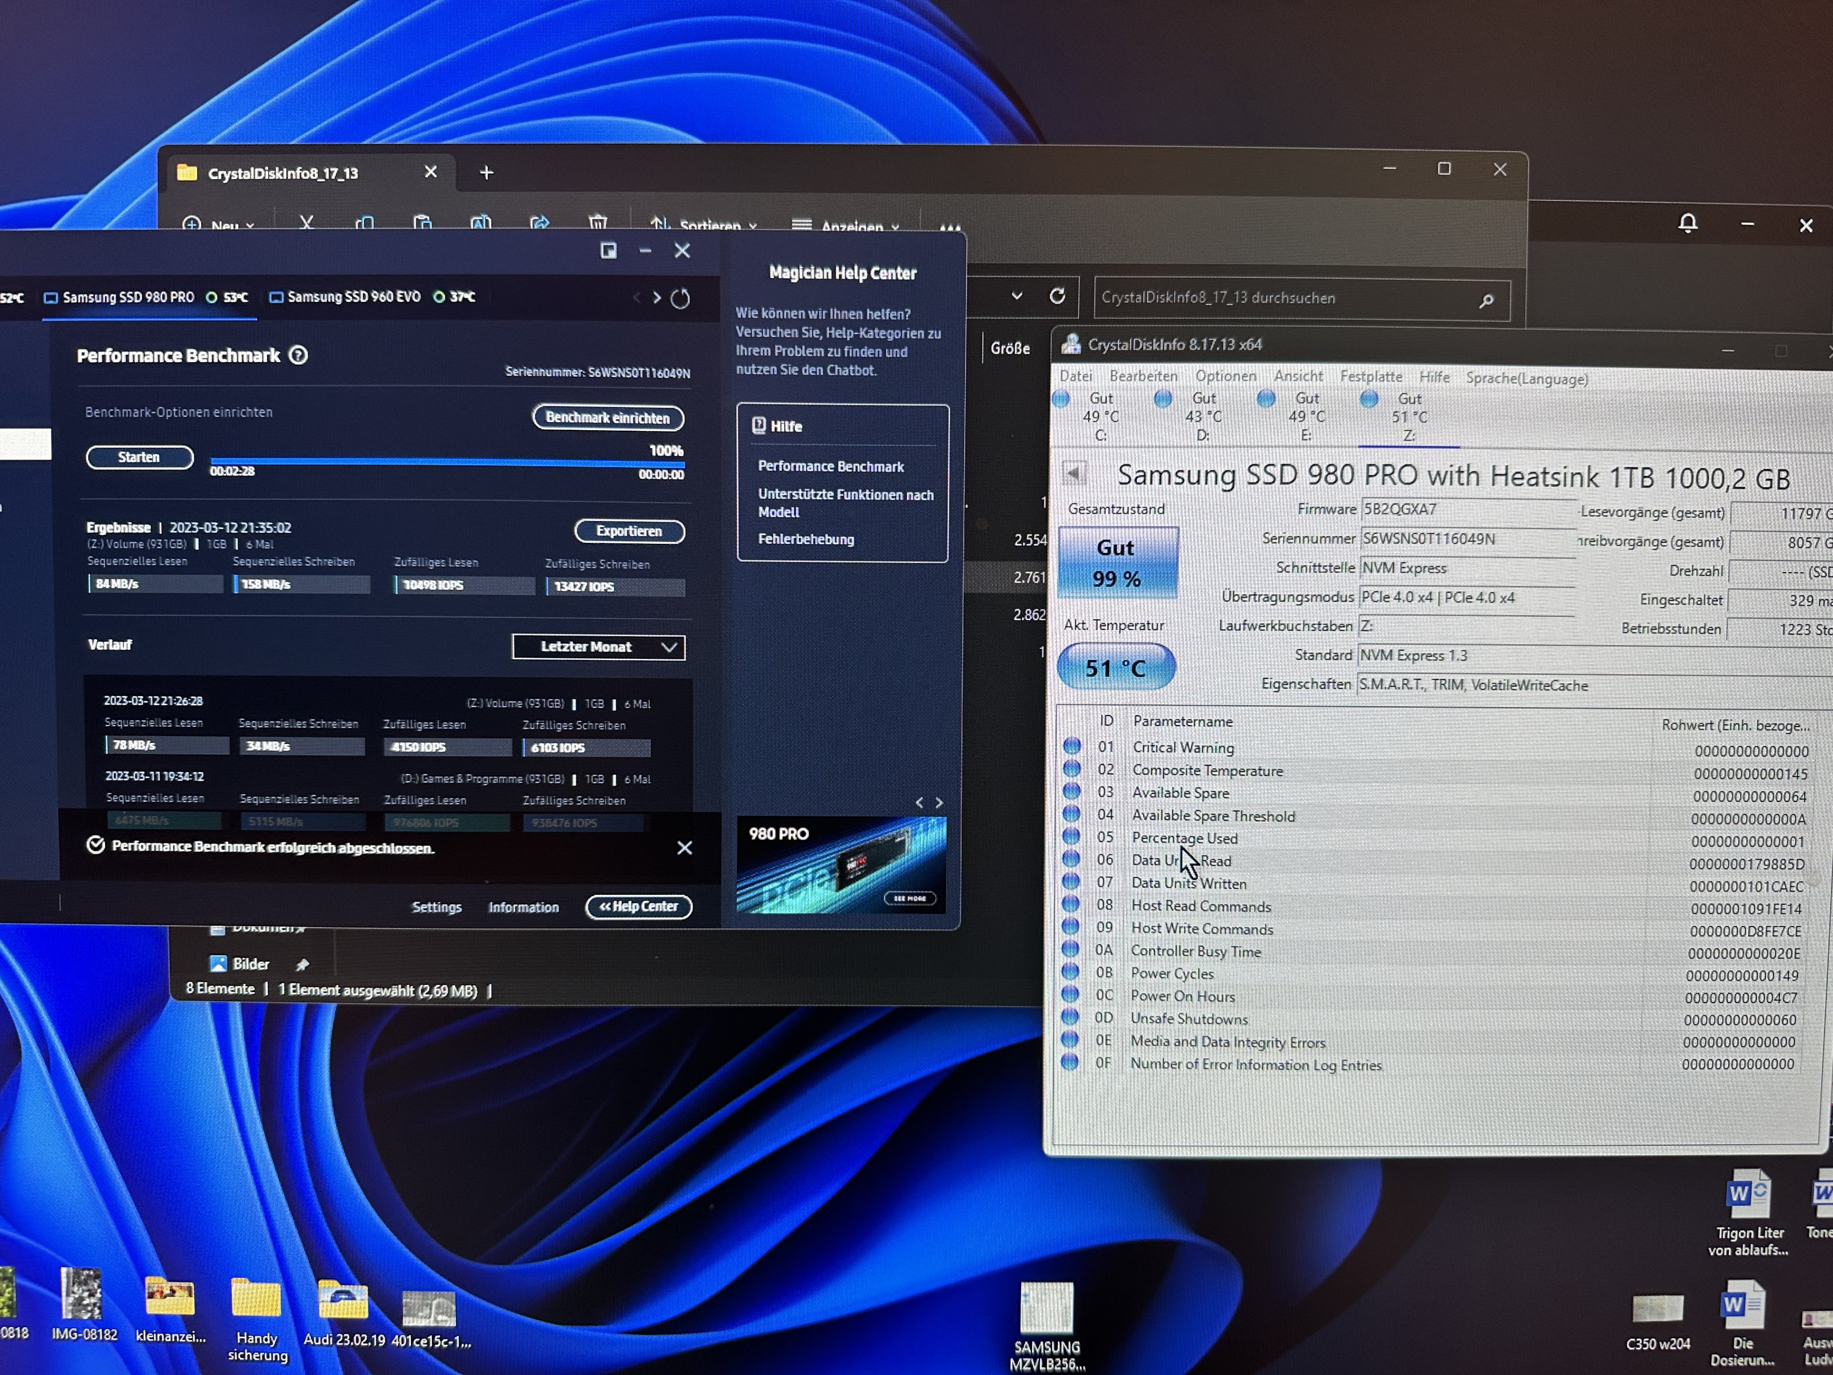Open a new Explorer tab with plus icon
Screen dimensions: 1833x1375
tap(486, 172)
